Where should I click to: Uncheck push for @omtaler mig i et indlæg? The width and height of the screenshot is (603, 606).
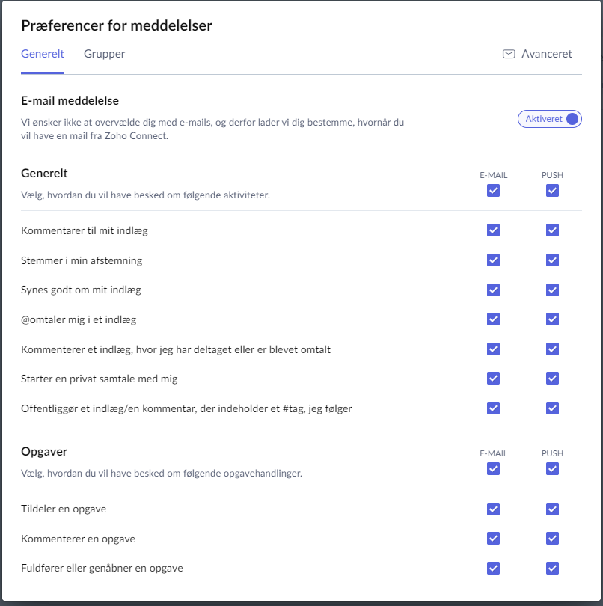552,319
